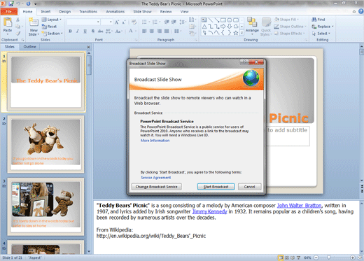Open the Service Agreement link

[156, 178]
